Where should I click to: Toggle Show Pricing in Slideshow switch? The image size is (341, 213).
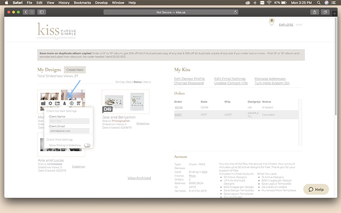[87, 145]
